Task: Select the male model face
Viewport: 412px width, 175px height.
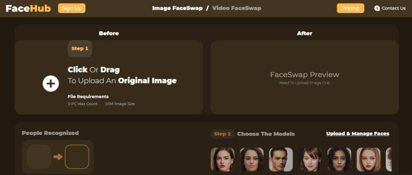Action: (281, 159)
